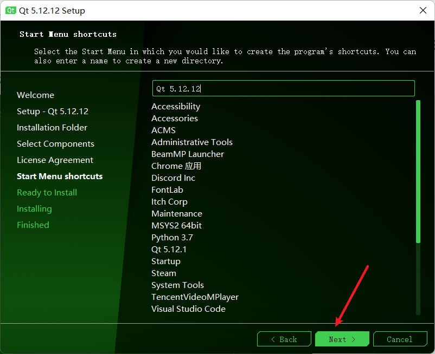Click Ready to Install step

tap(47, 193)
